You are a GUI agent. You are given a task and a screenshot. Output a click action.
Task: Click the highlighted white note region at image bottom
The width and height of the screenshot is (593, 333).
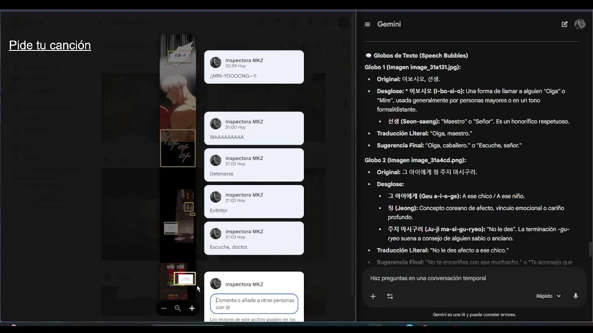coord(185,278)
